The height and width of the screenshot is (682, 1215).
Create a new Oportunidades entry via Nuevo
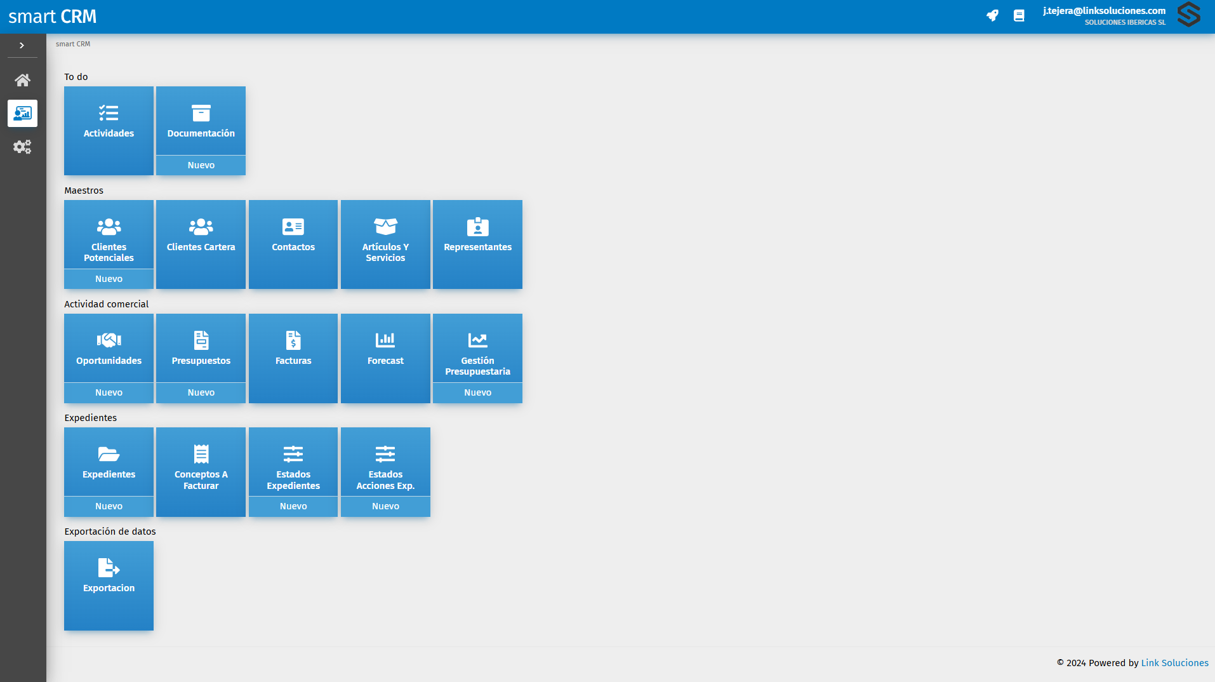pos(109,392)
